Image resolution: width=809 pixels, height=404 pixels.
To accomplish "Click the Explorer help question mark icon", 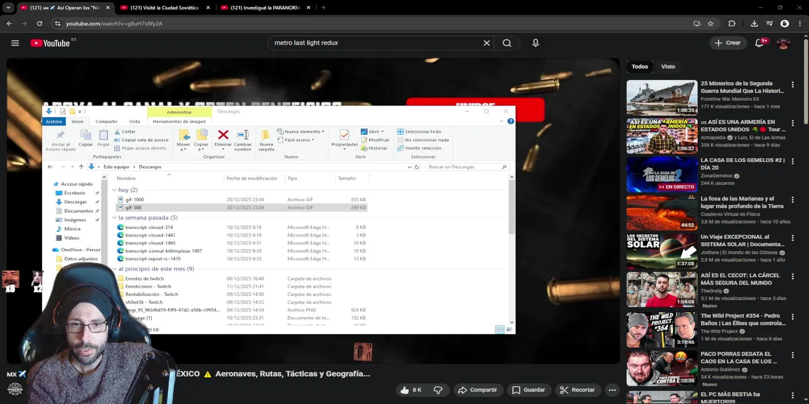I will pyautogui.click(x=511, y=121).
